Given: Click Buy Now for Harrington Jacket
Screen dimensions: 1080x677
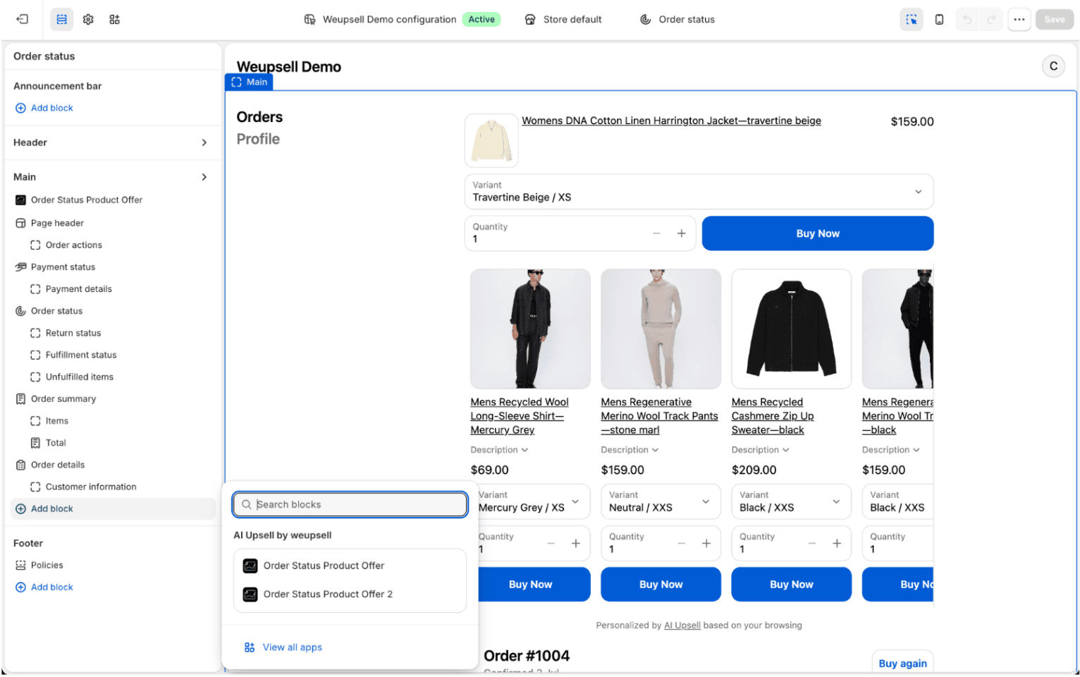Looking at the screenshot, I should click(818, 233).
